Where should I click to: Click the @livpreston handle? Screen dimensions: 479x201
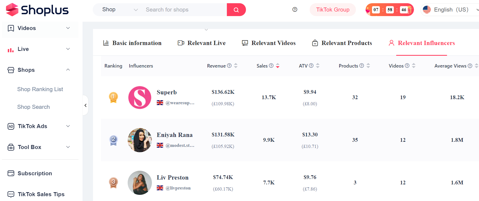[178, 188]
